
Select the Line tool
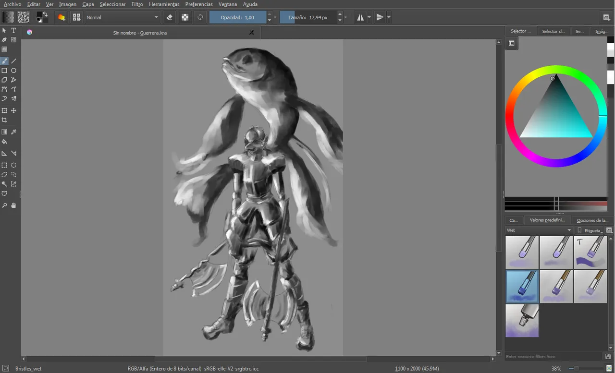coord(14,61)
